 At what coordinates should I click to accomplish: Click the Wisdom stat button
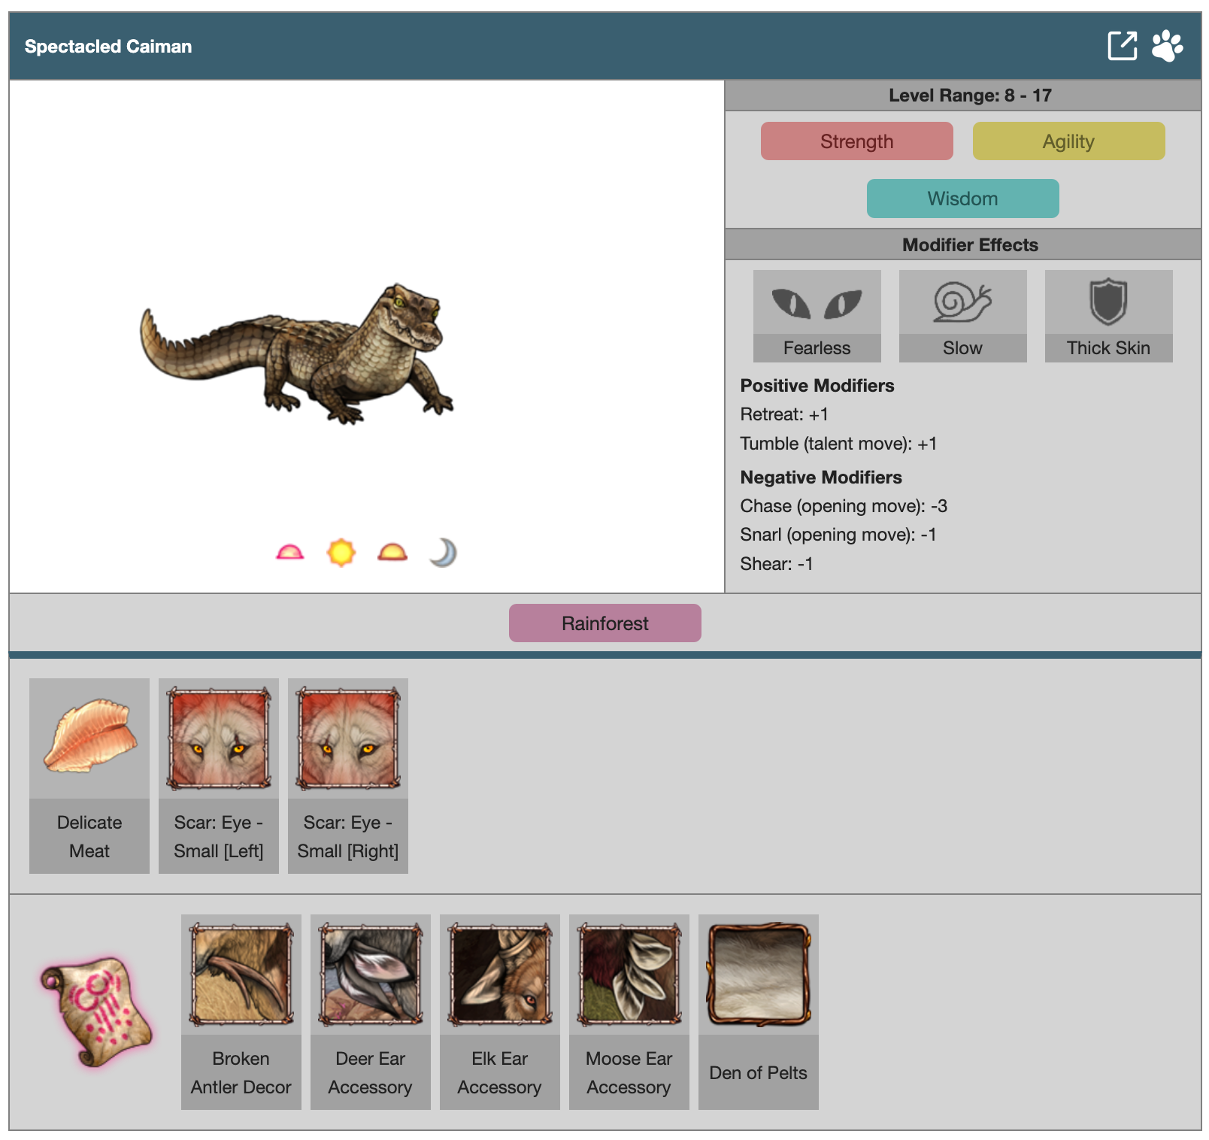pyautogui.click(x=962, y=199)
